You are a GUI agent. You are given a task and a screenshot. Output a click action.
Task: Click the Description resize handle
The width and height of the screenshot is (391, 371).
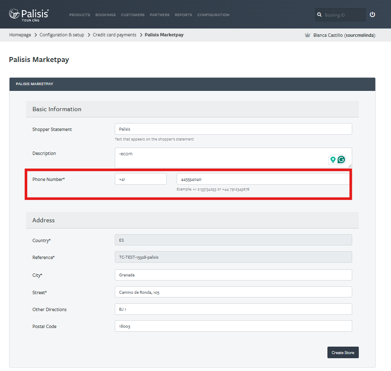(350, 166)
